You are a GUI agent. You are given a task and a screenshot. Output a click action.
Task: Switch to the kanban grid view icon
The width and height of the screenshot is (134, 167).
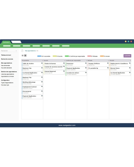pos(25,56)
